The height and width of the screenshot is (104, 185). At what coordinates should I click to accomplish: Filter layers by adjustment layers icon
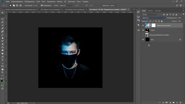pos(167,15)
